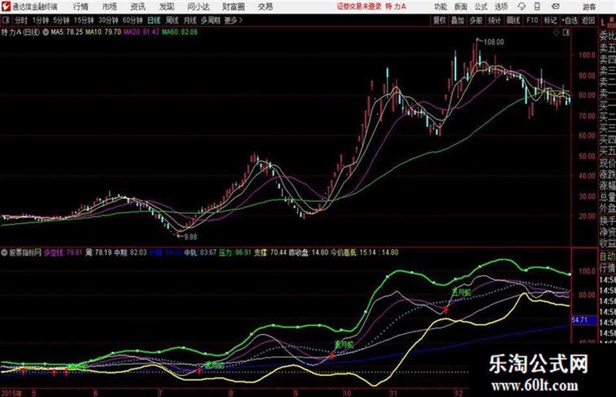Open the 发现 menu
The width and height of the screenshot is (616, 397).
167,7
